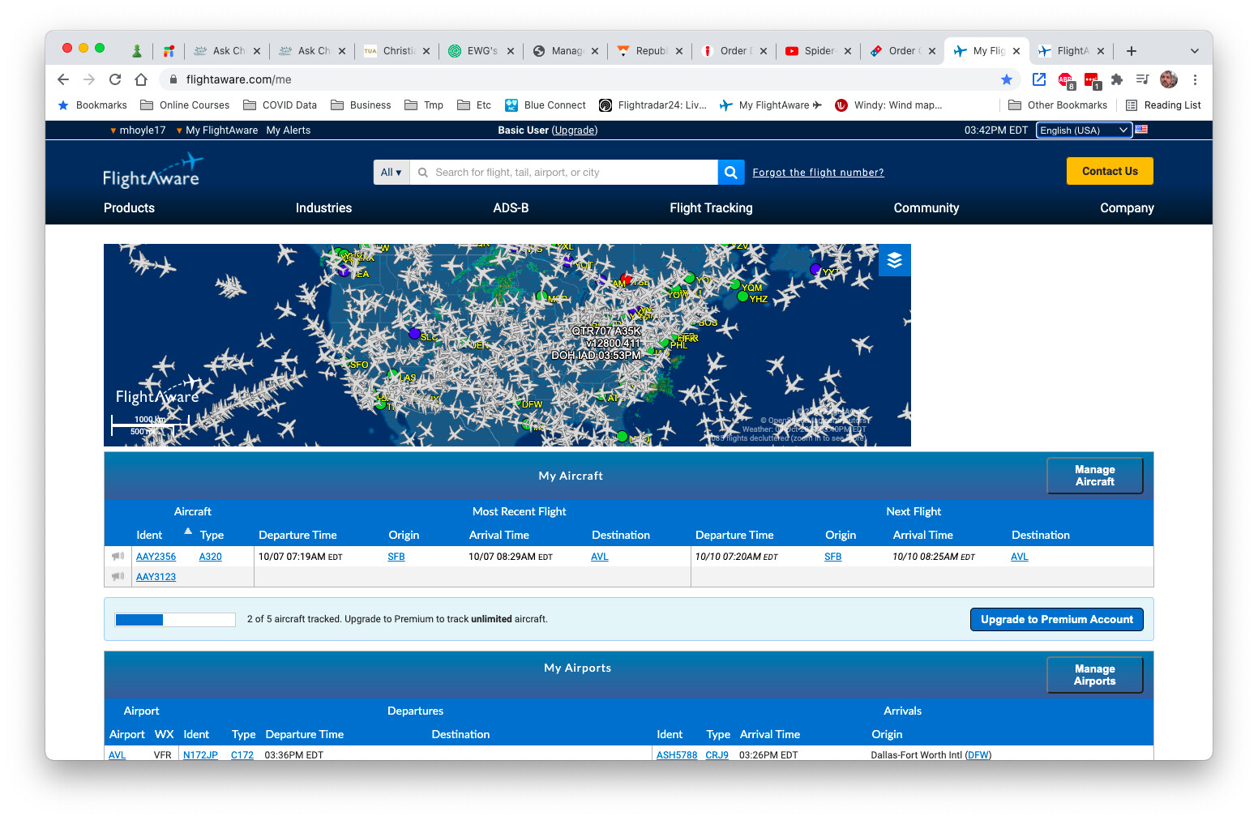Click the browser address bar

tap(579, 79)
